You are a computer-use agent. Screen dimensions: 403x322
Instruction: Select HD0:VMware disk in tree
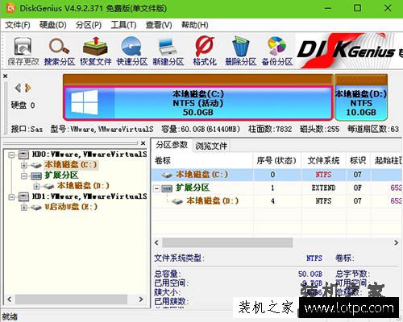point(89,155)
